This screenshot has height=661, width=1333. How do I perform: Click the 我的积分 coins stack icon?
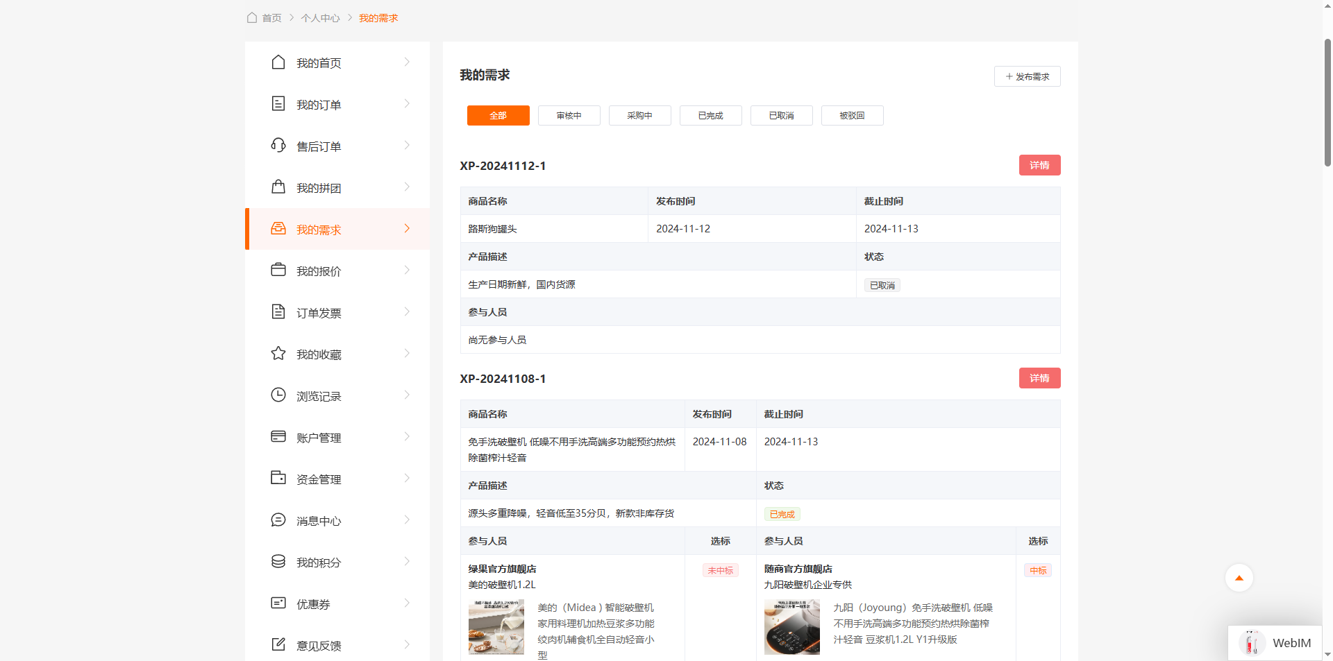[x=278, y=562]
